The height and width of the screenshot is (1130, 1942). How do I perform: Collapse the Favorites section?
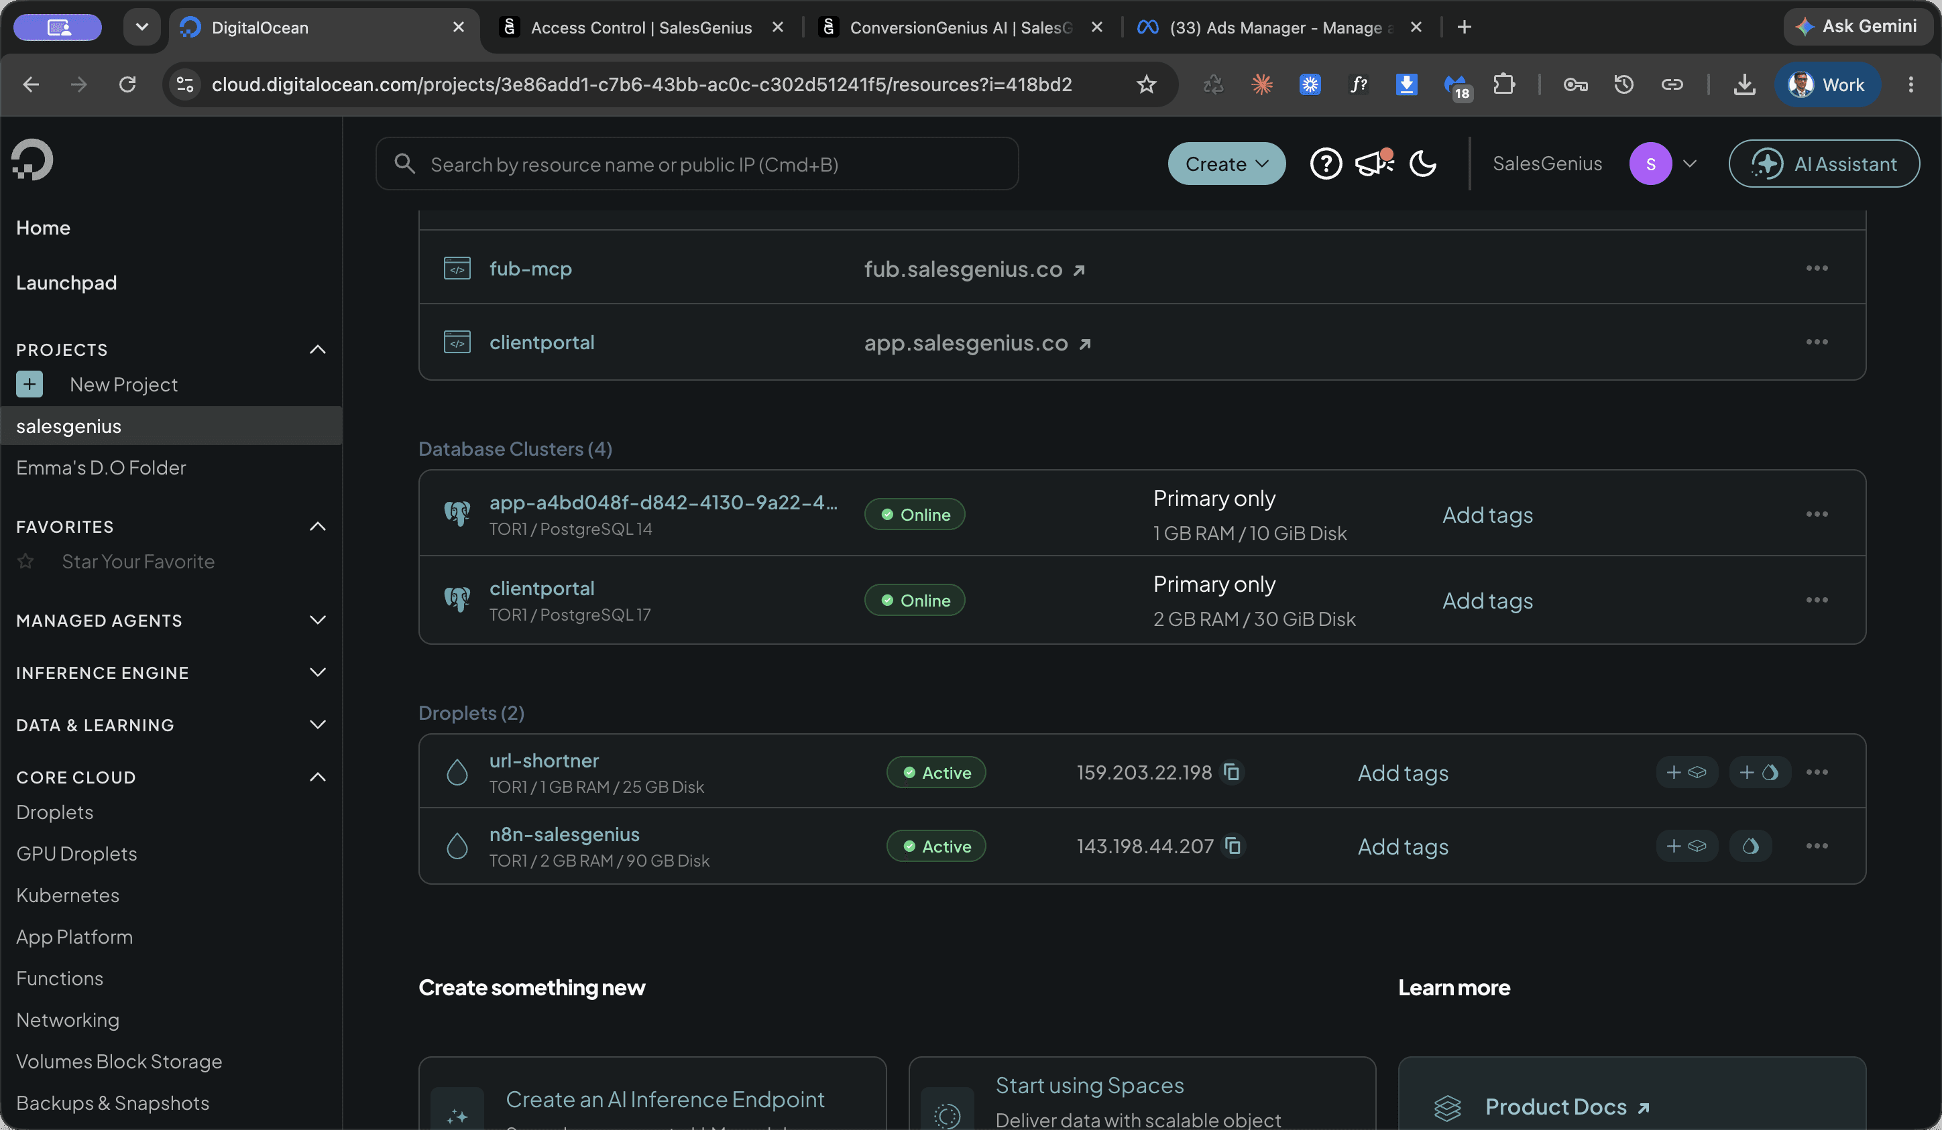tap(317, 527)
